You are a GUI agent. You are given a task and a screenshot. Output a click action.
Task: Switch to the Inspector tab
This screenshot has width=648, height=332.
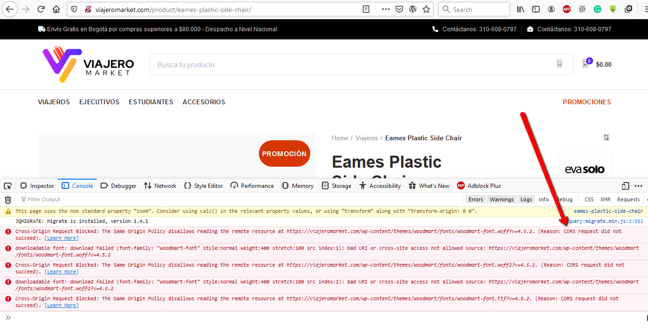(x=38, y=186)
